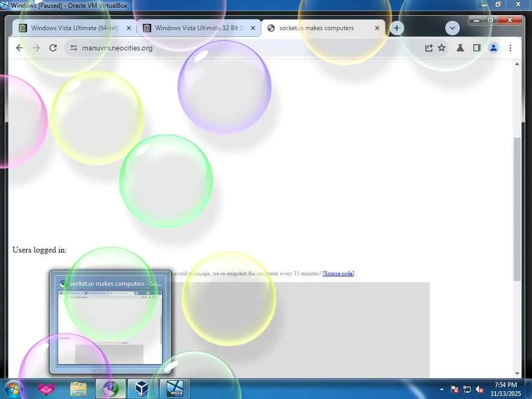
Task: Click the vertical scrollbar thumb
Action: (x=517, y=209)
